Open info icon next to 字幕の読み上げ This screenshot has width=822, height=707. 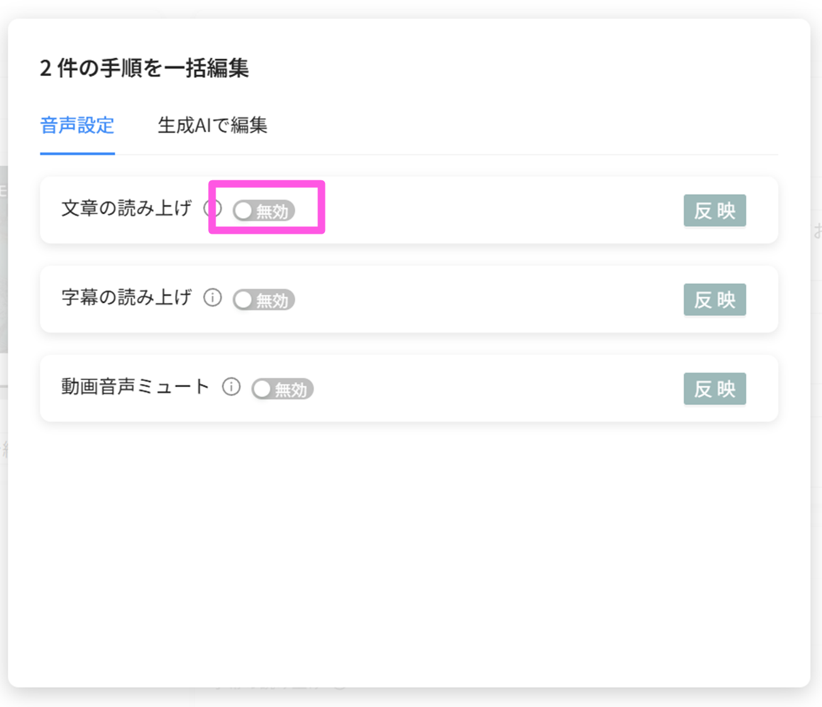click(212, 298)
